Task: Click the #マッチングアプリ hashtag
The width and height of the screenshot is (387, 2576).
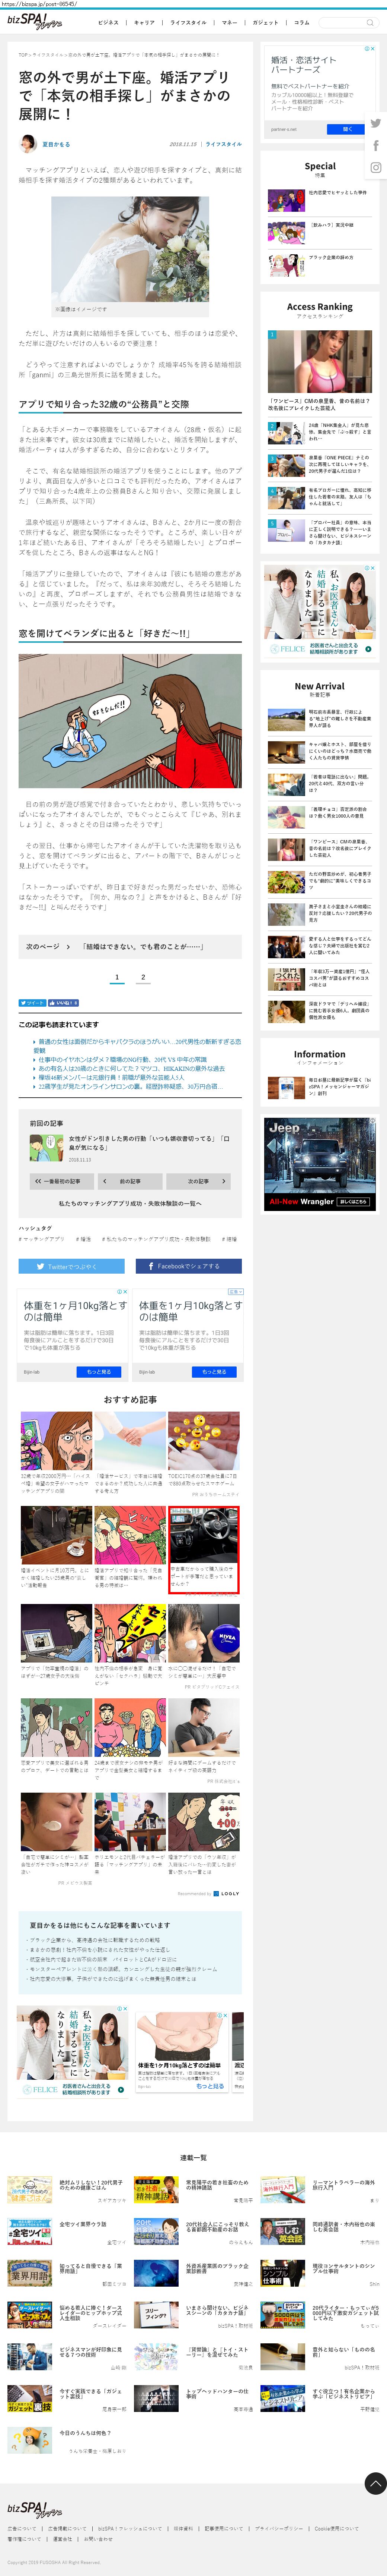Action: [x=42, y=1239]
